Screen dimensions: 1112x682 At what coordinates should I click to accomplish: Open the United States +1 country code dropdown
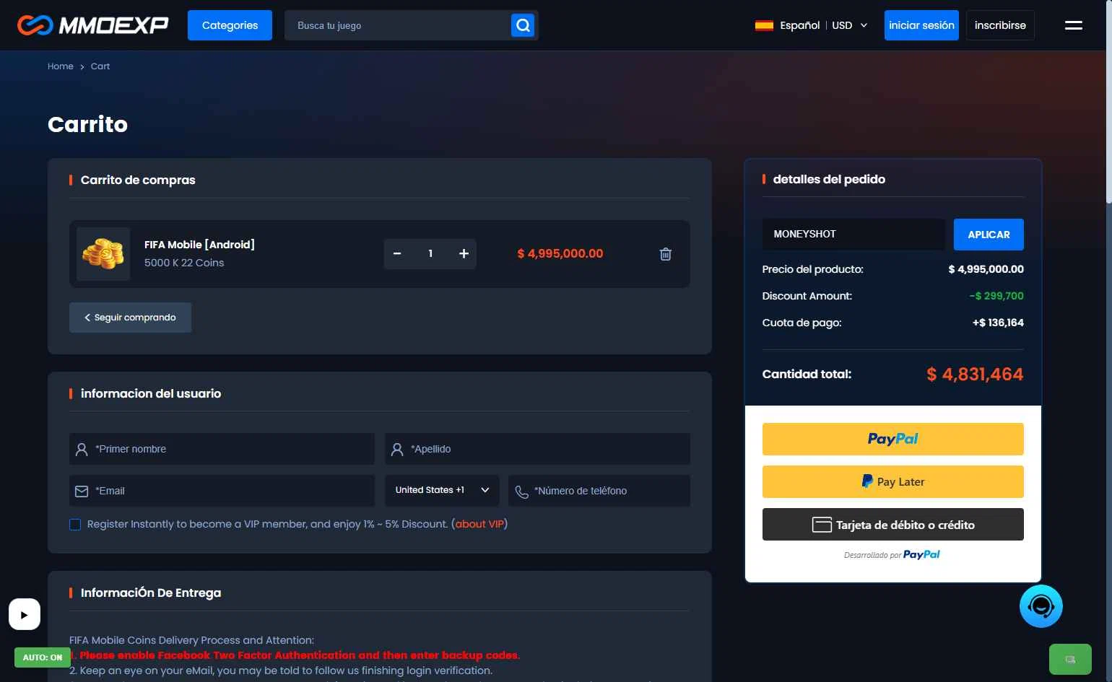point(442,490)
